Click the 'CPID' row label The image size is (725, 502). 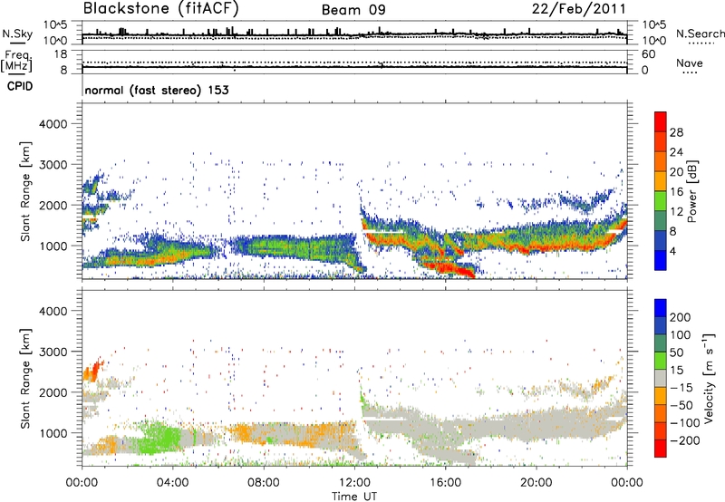pos(20,86)
